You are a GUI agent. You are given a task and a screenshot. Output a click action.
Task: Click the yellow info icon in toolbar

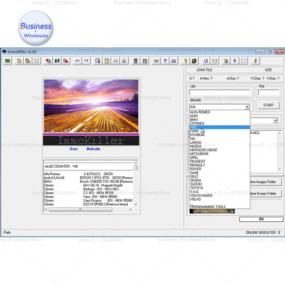pyautogui.click(x=255, y=61)
